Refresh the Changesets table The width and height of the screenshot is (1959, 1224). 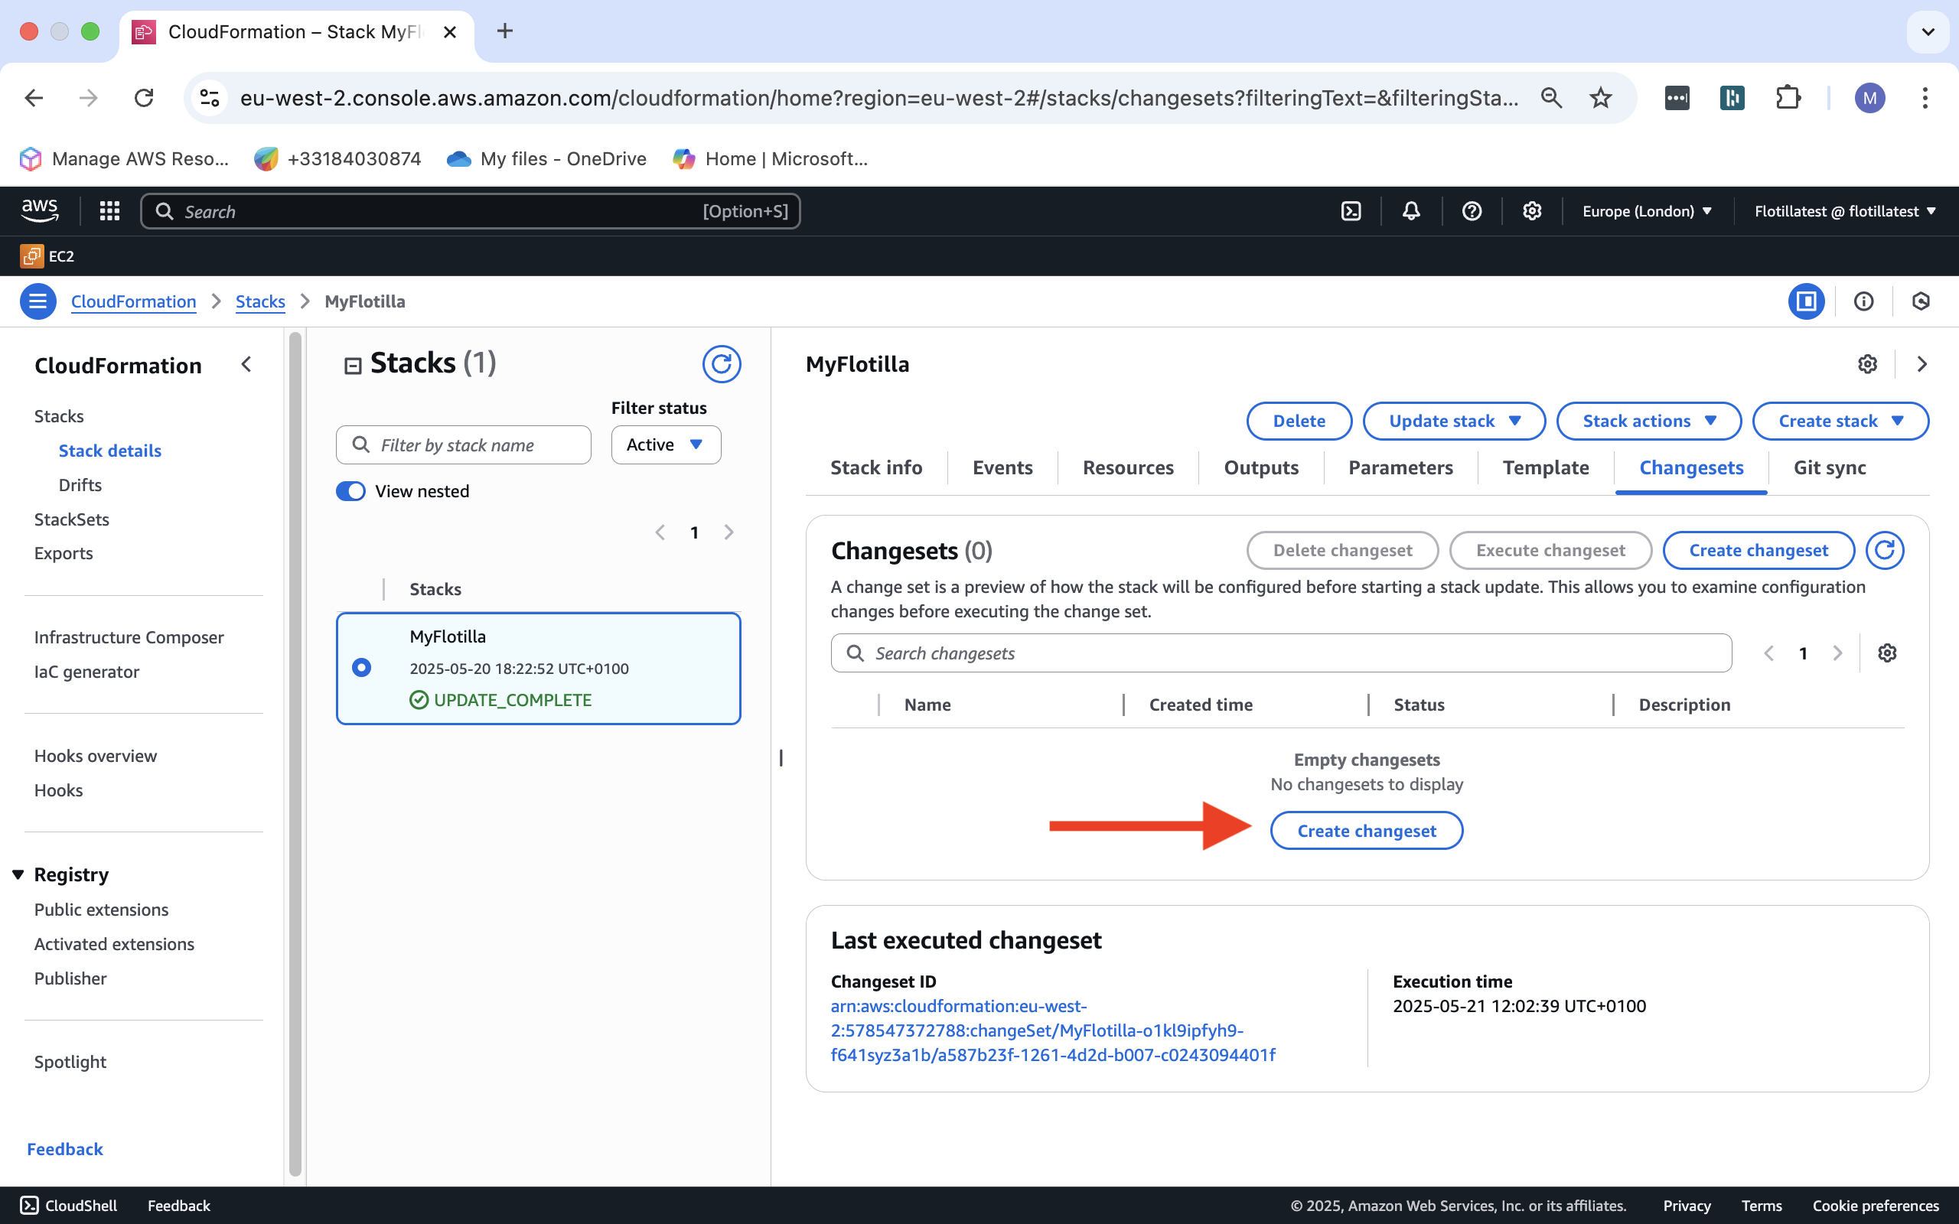pyautogui.click(x=1885, y=551)
